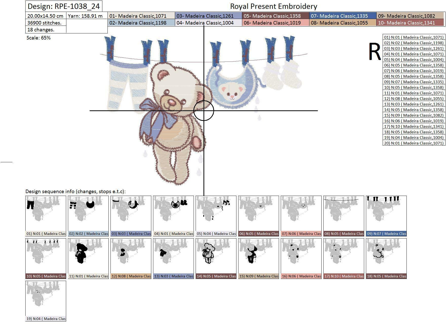Click list row 05) N:04 Madeira Classic,1004
The height and width of the screenshot is (324, 446).
414,59
